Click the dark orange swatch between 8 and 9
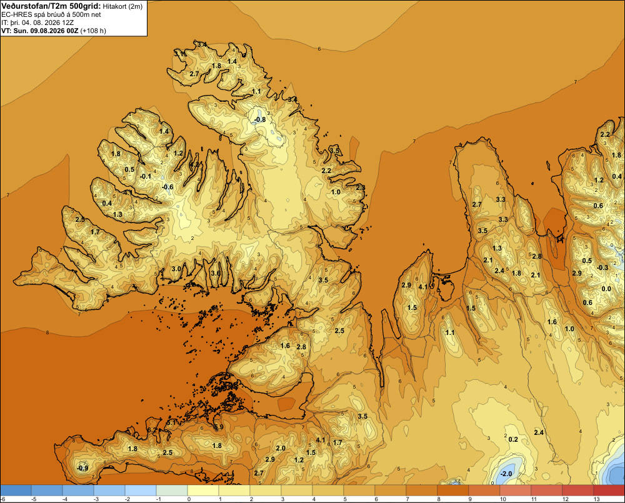The height and width of the screenshot is (503, 625). pos(453,490)
